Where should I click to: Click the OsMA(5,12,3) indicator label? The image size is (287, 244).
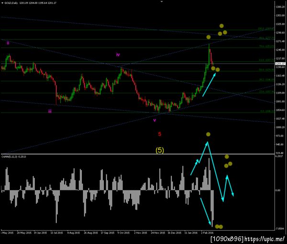point(14,157)
